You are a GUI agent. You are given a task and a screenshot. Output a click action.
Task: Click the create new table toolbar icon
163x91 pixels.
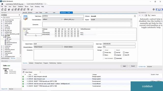[16, 10]
